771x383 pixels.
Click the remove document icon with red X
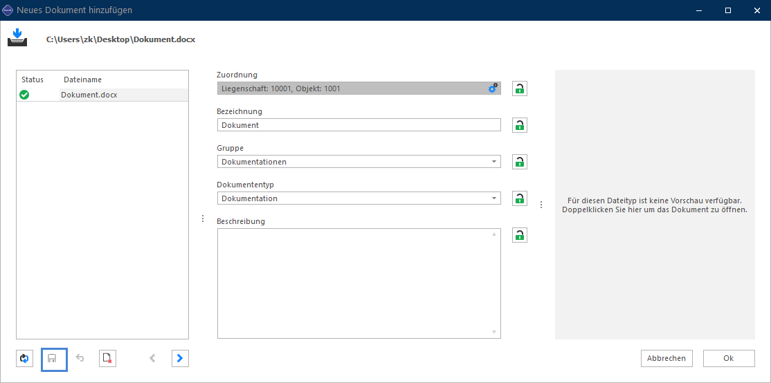[107, 358]
